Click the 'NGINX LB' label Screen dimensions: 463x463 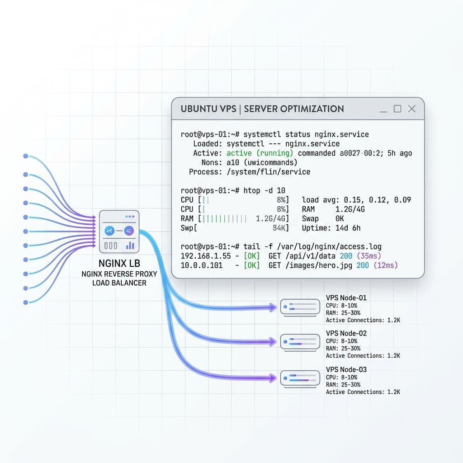point(119,264)
